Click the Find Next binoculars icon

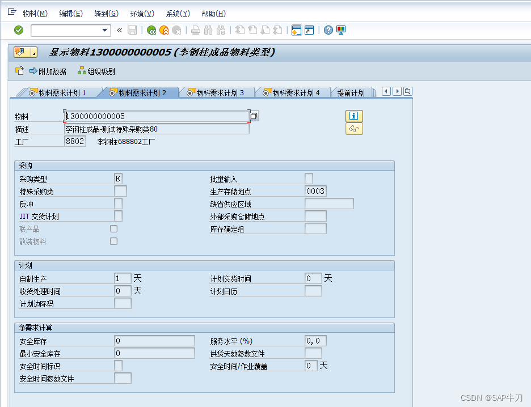[x=221, y=30]
